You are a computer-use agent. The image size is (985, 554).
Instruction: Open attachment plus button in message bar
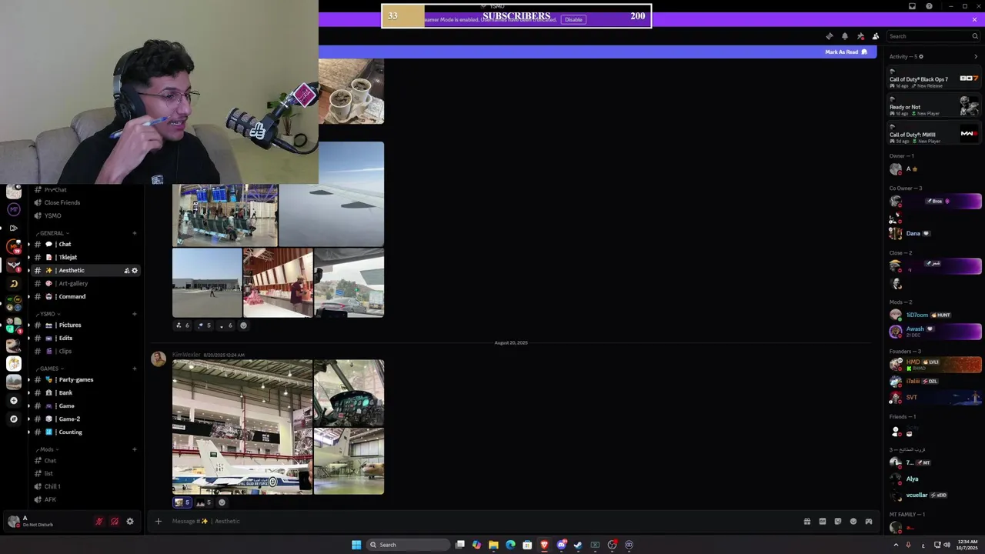[158, 521]
